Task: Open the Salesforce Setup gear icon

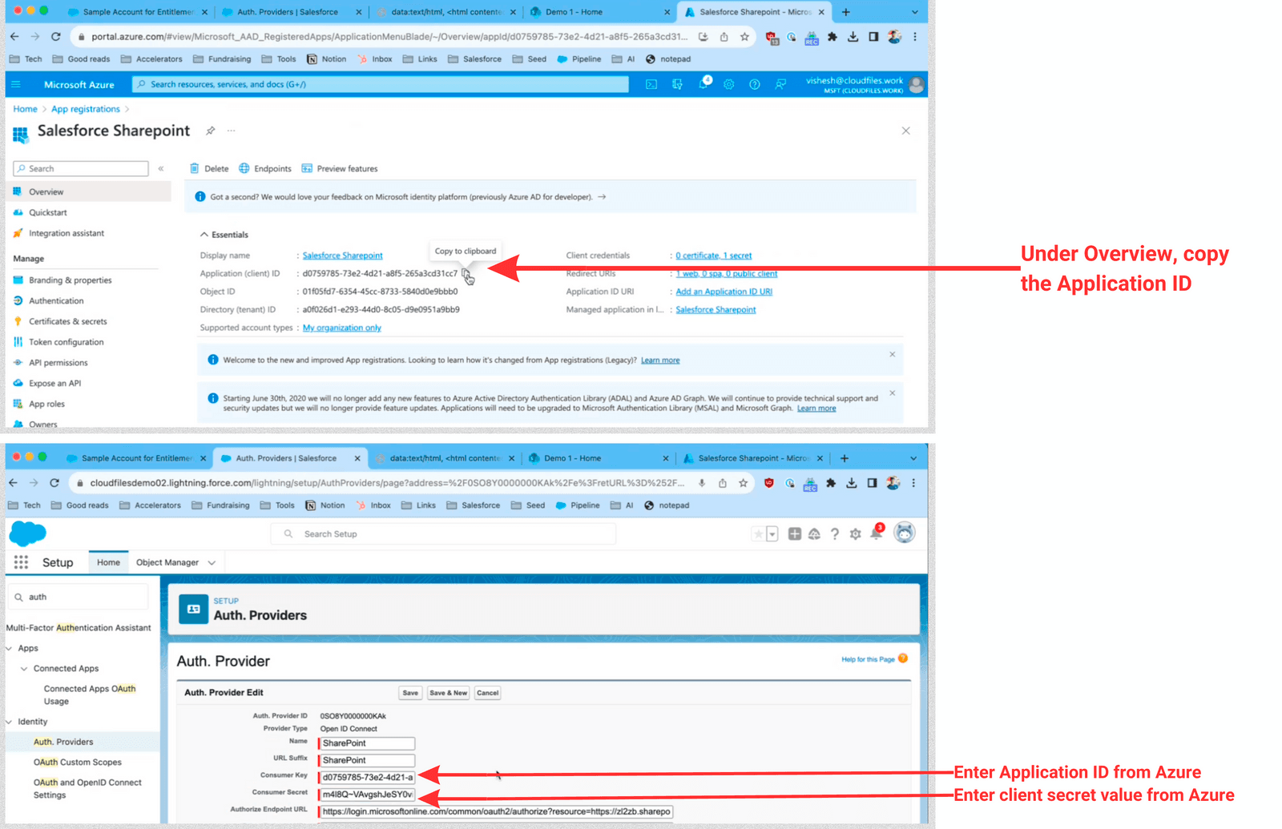Action: click(x=854, y=533)
